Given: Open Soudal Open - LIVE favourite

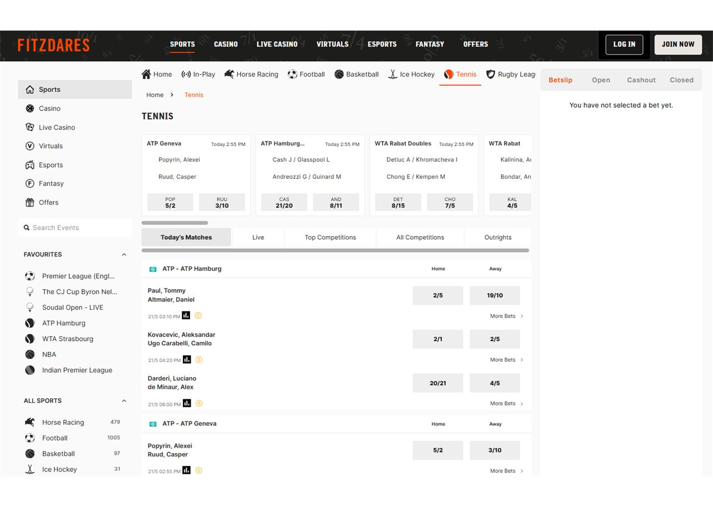Looking at the screenshot, I should pyautogui.click(x=64, y=307).
